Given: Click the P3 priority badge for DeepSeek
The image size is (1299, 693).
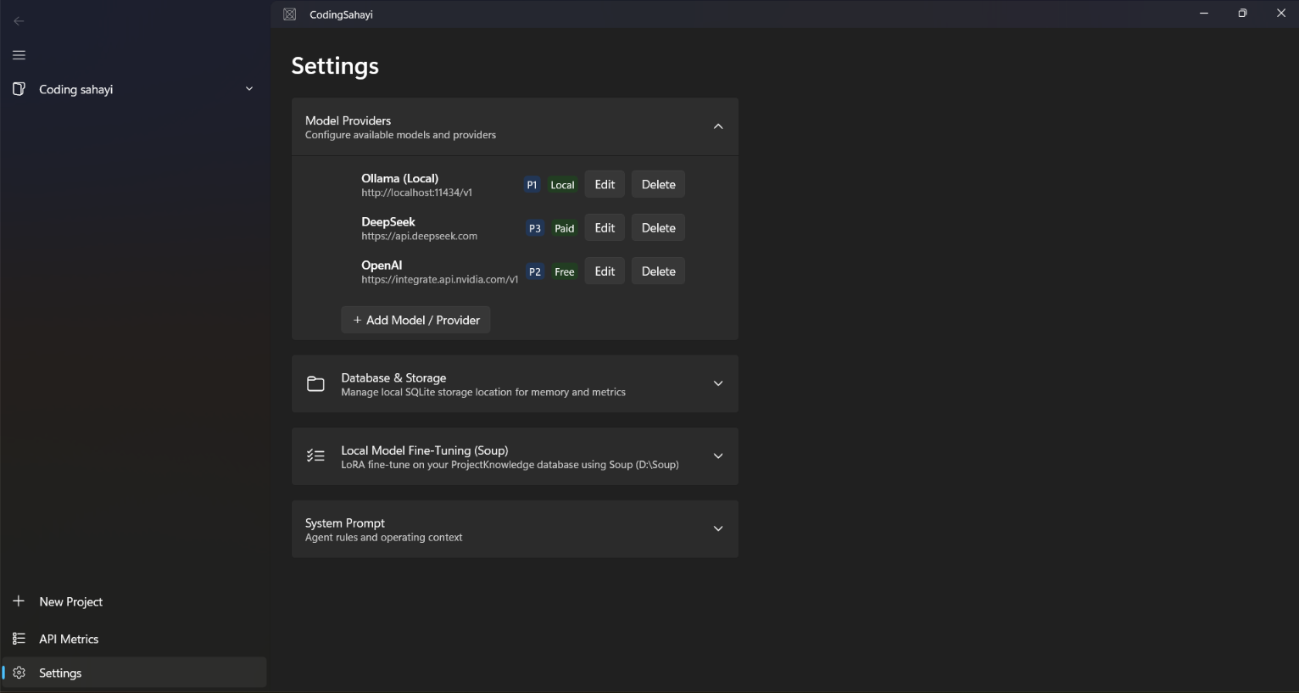Looking at the screenshot, I should [x=534, y=228].
